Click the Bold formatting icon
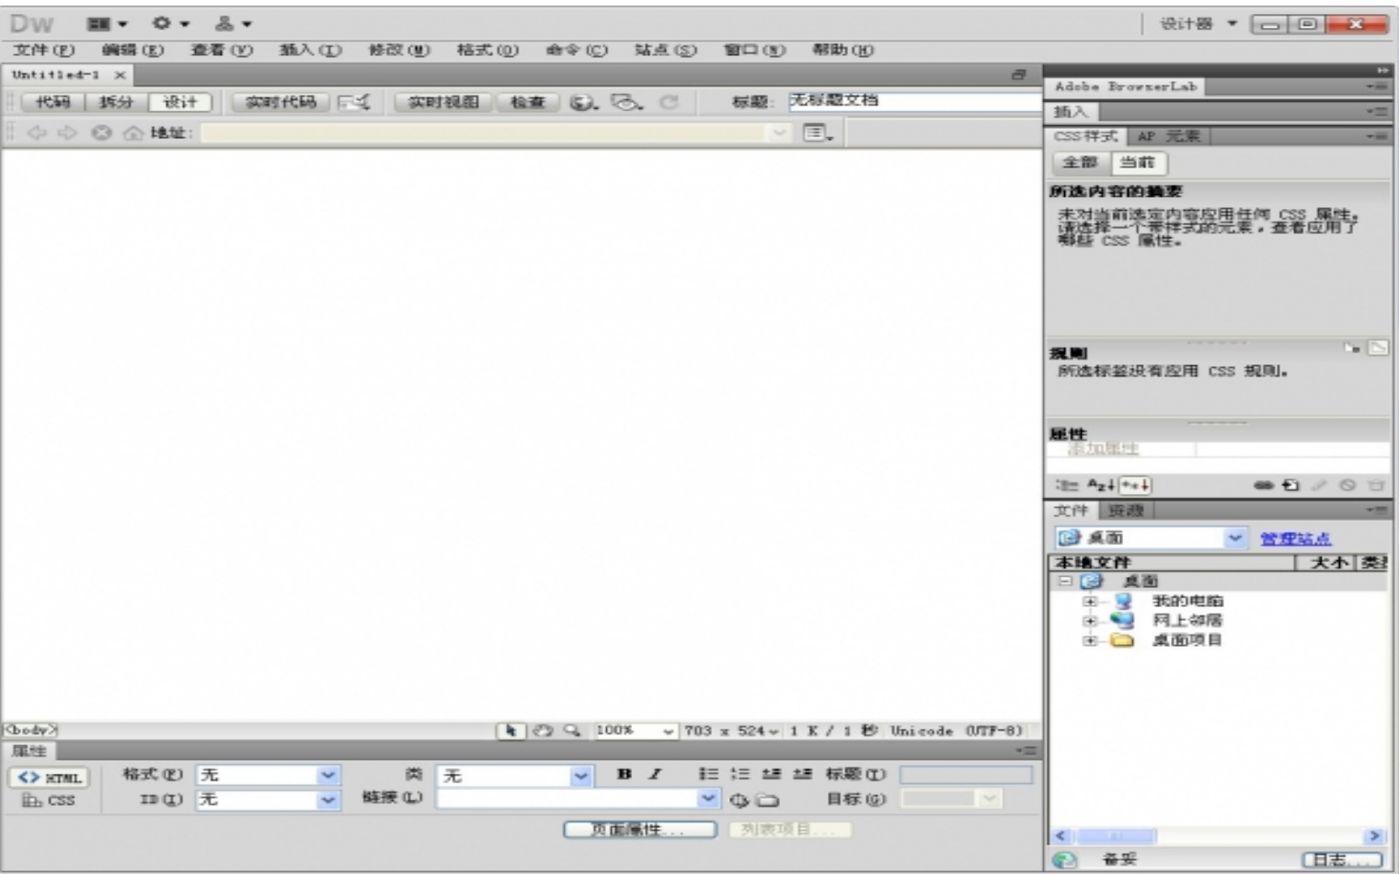1399x874 pixels. click(x=625, y=775)
